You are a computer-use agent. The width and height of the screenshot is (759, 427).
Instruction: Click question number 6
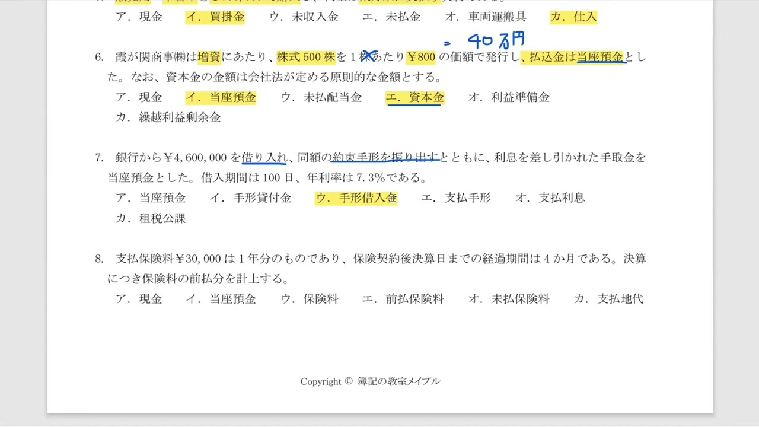[x=100, y=58]
